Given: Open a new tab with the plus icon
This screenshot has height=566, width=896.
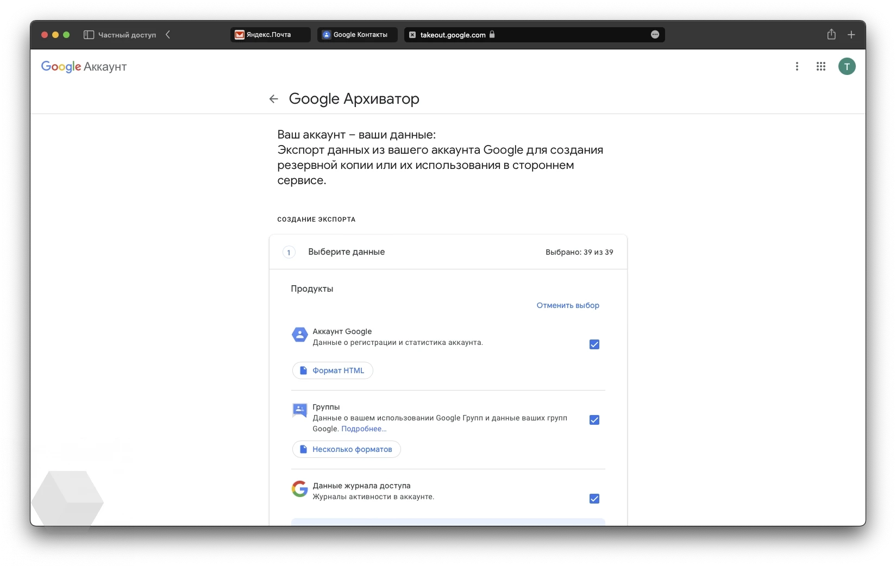Looking at the screenshot, I should [x=851, y=35].
